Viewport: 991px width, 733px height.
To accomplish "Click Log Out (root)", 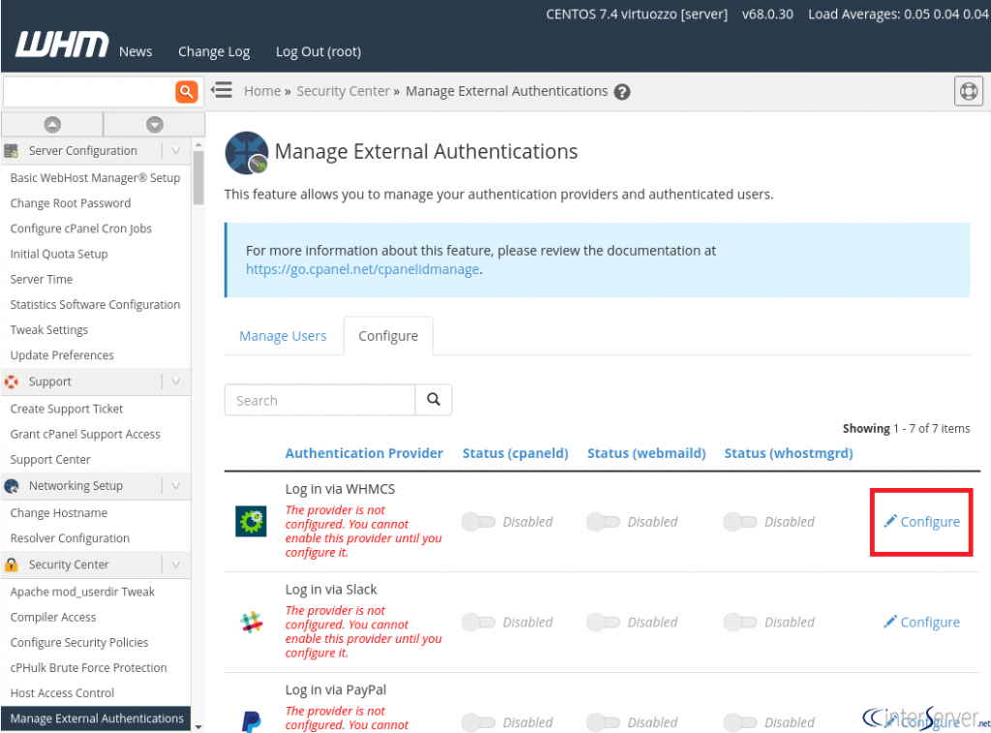I will 317,52.
